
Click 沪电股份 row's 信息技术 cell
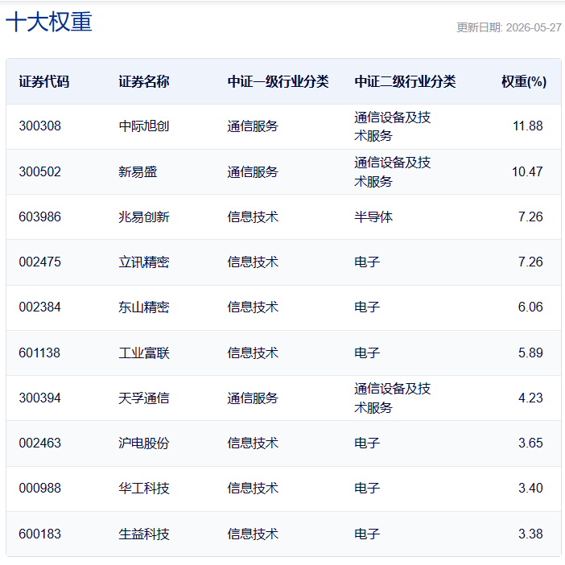pyautogui.click(x=253, y=443)
